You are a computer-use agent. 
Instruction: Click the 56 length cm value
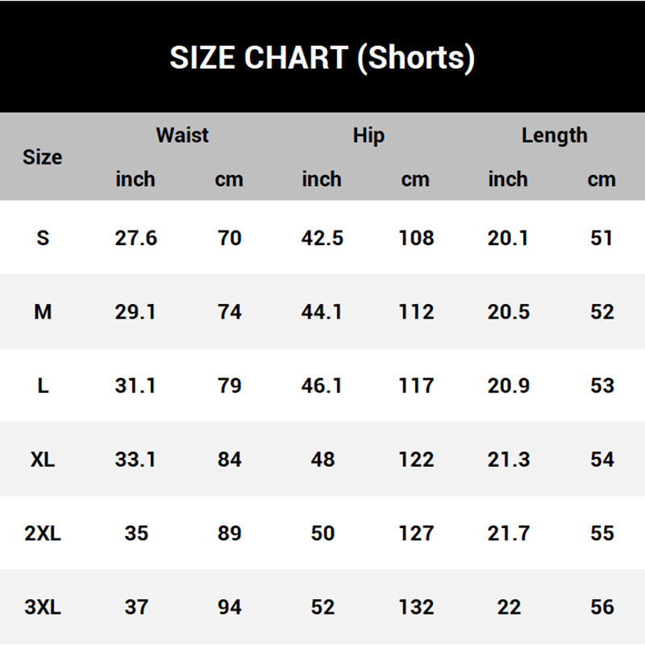tap(602, 607)
